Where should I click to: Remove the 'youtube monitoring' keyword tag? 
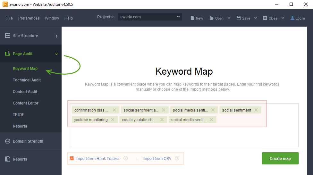113,120
